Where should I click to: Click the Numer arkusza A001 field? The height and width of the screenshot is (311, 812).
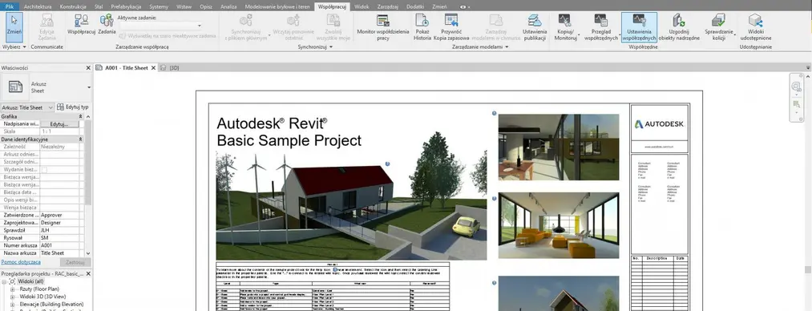pos(59,245)
